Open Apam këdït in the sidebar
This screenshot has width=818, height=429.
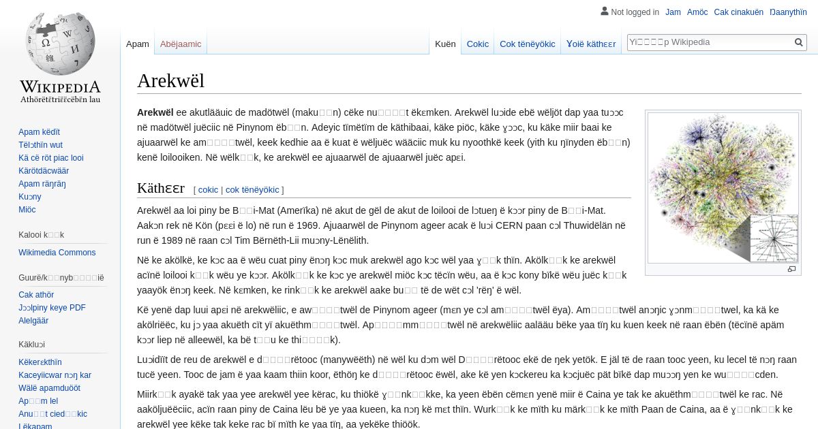[39, 132]
